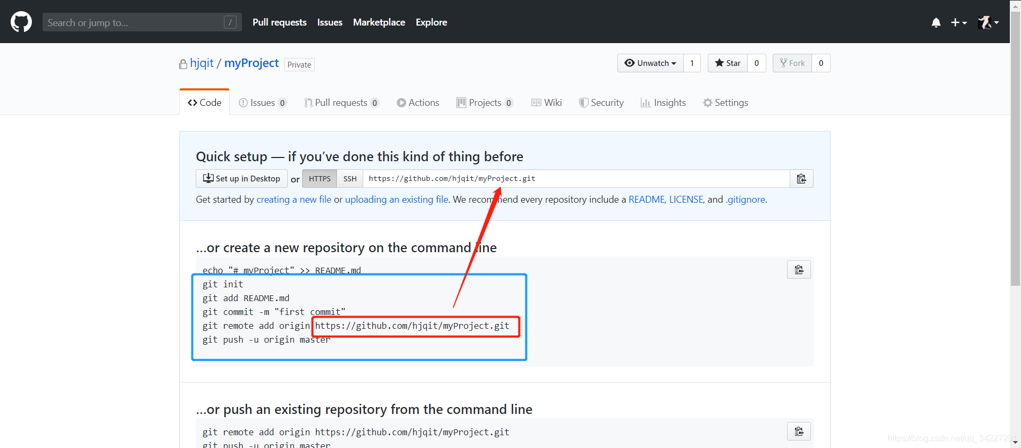This screenshot has width=1021, height=448.
Task: Switch to the repository Issues tab
Action: point(263,103)
